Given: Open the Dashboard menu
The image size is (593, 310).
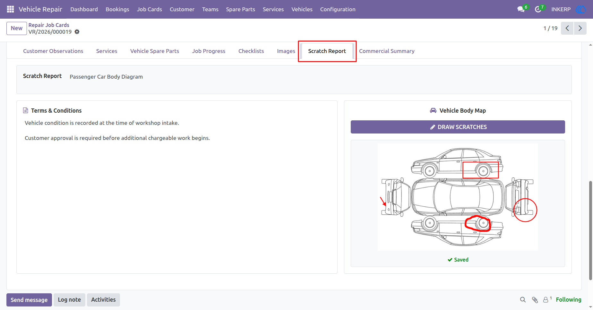Looking at the screenshot, I should coord(84,9).
